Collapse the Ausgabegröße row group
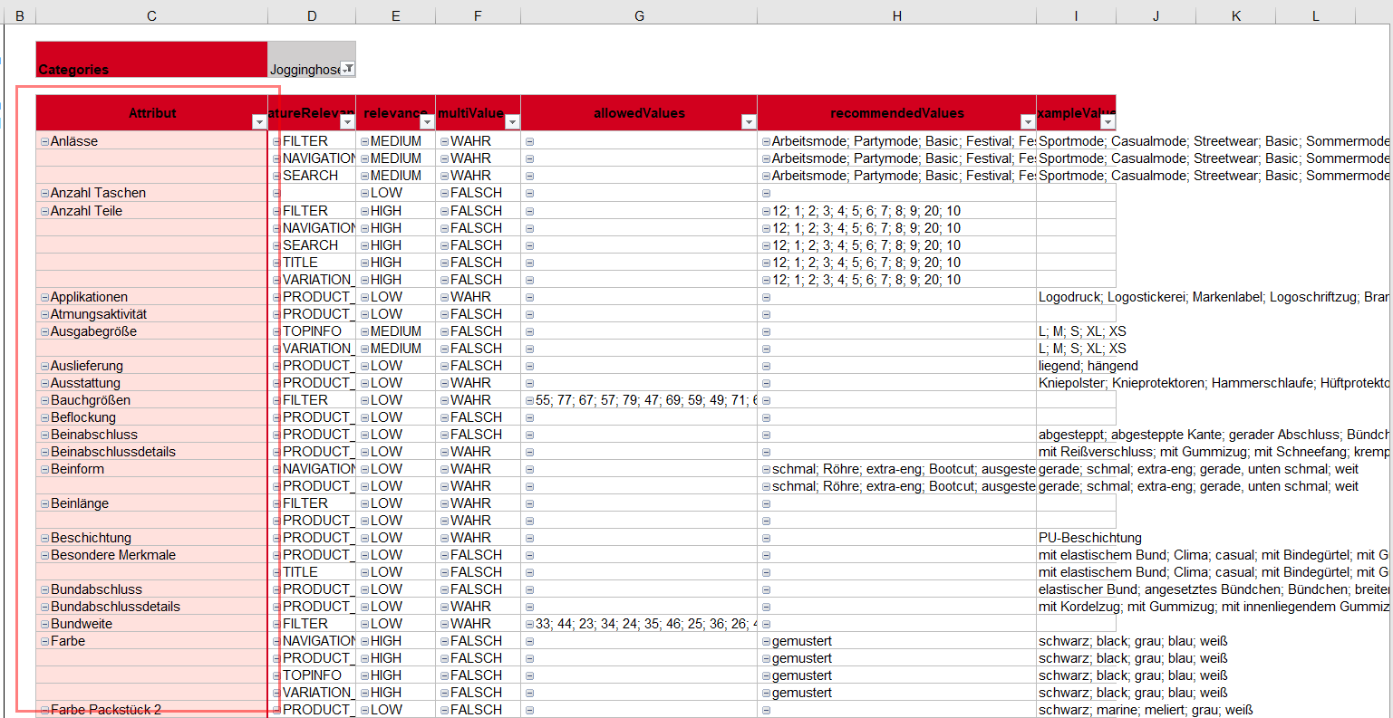The width and height of the screenshot is (1393, 718). tap(44, 332)
